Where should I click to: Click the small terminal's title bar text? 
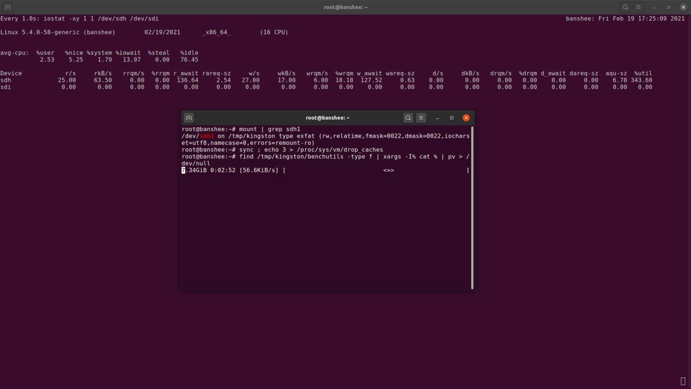327,118
